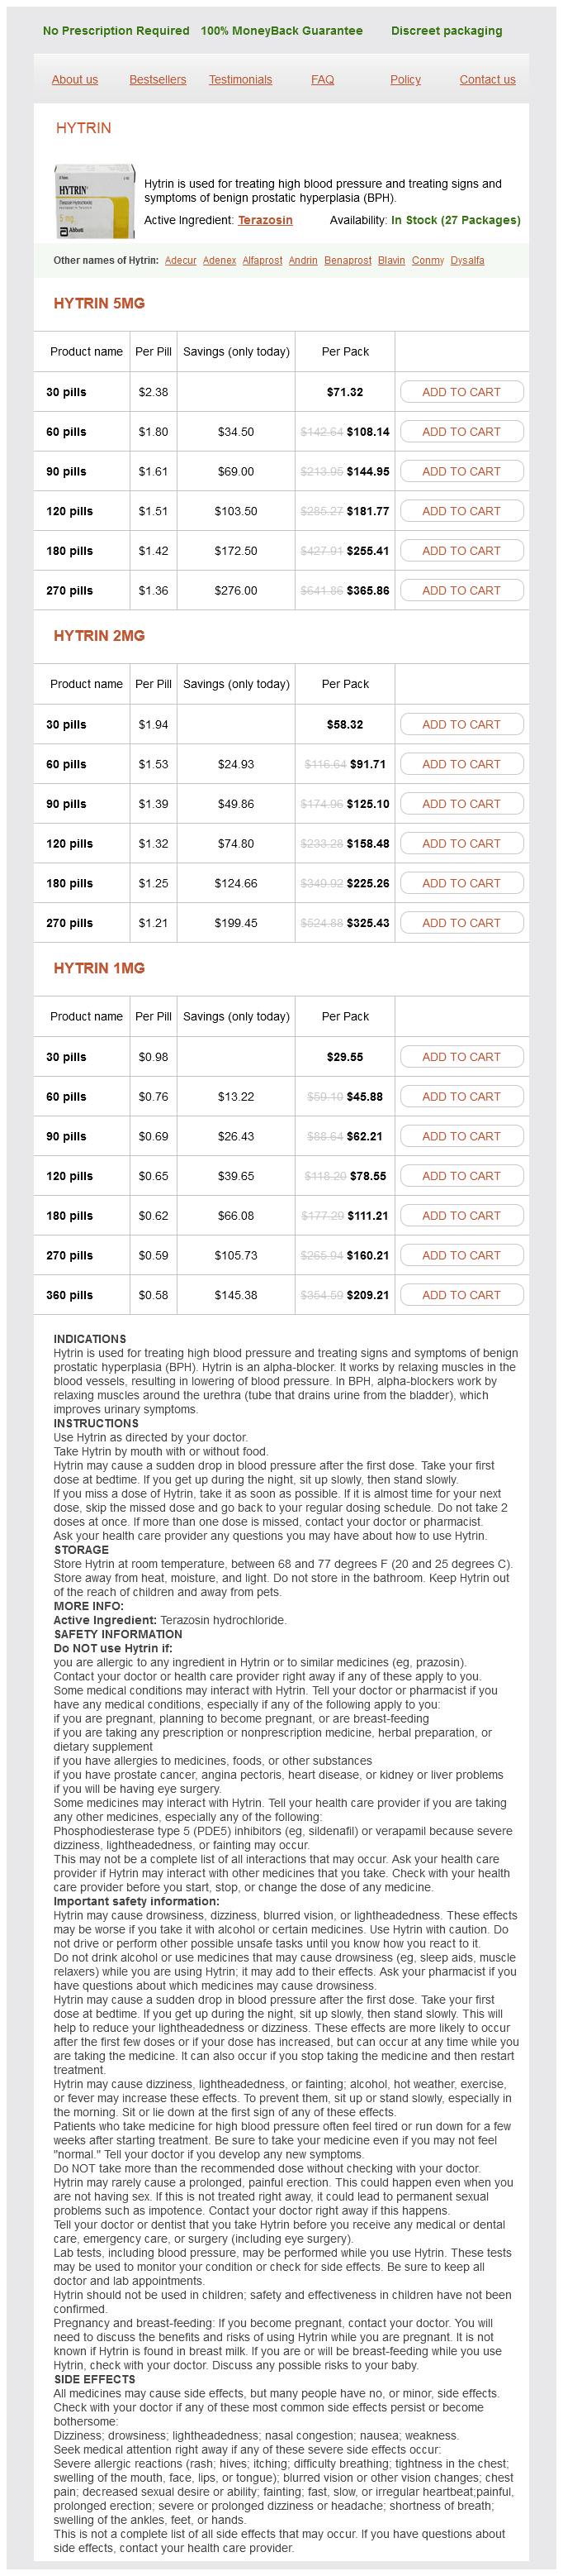Open the Terazosin active ingredient link
The image size is (563, 2576).
264,220
